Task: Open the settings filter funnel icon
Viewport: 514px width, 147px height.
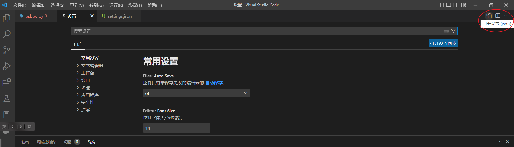Action: tap(453, 31)
